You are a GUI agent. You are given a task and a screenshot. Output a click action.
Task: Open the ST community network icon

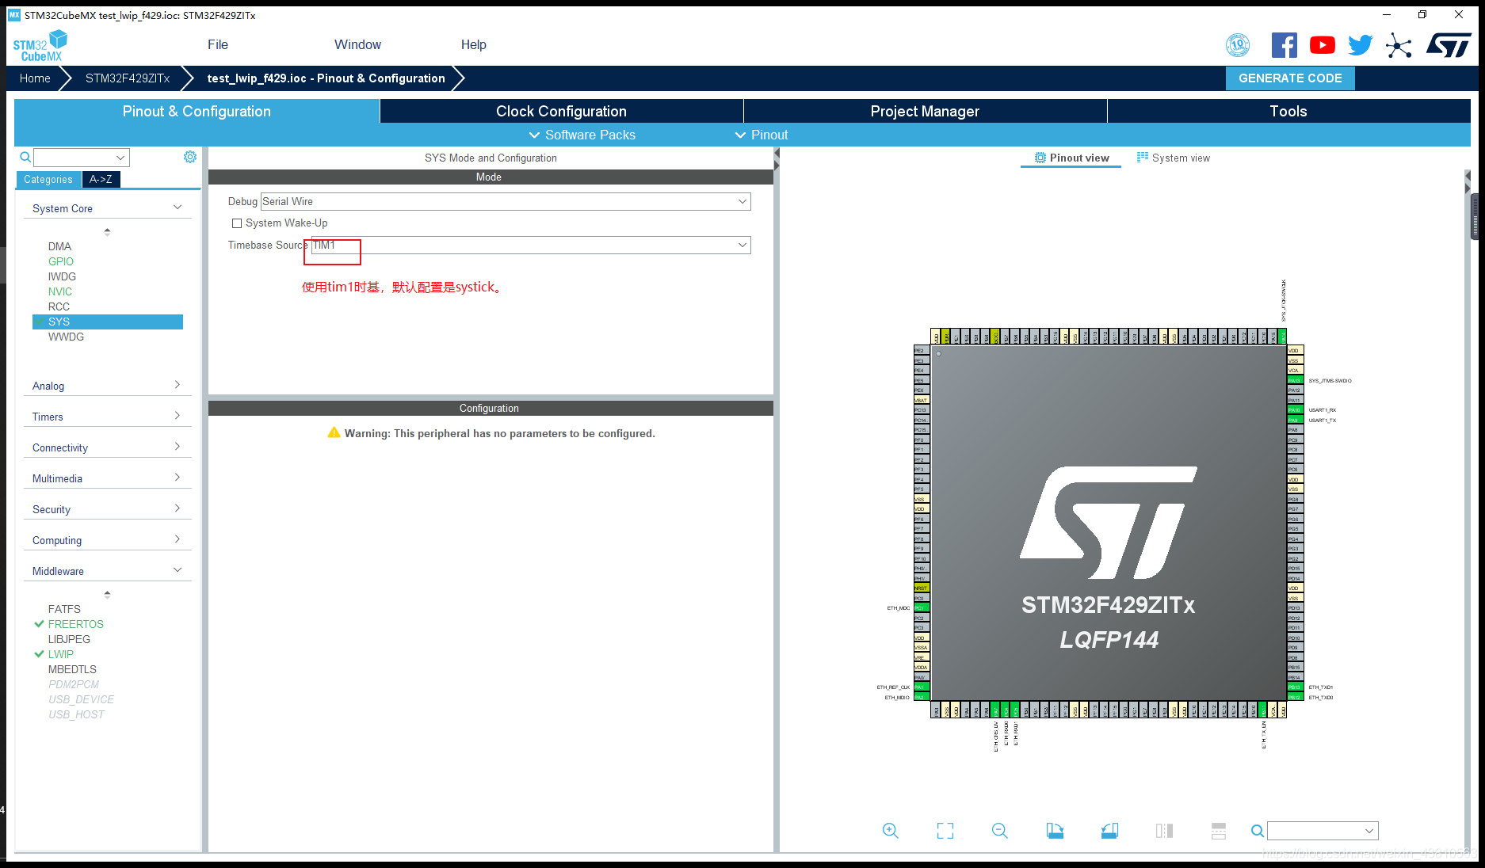click(1399, 45)
